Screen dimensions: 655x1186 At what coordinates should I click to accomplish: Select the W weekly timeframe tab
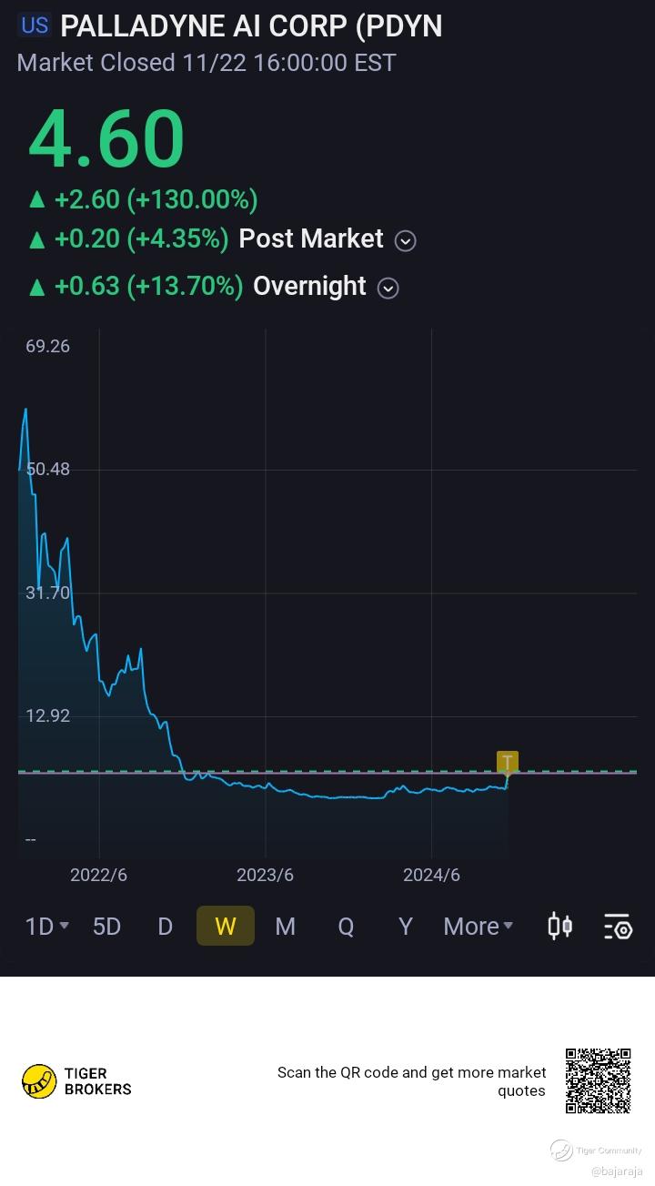pyautogui.click(x=225, y=927)
